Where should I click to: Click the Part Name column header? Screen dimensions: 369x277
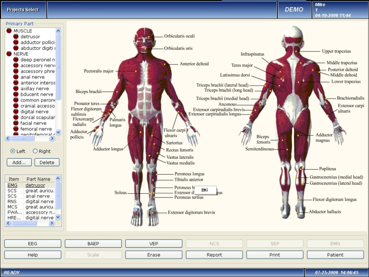click(x=38, y=179)
